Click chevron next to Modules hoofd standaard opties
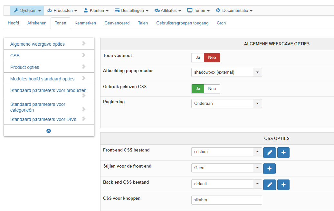The image size is (334, 211). (x=84, y=78)
